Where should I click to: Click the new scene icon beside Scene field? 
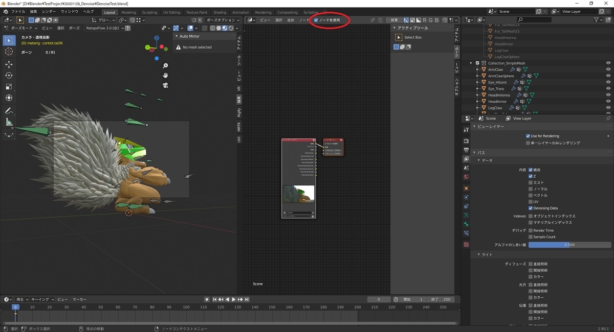[x=539, y=11]
